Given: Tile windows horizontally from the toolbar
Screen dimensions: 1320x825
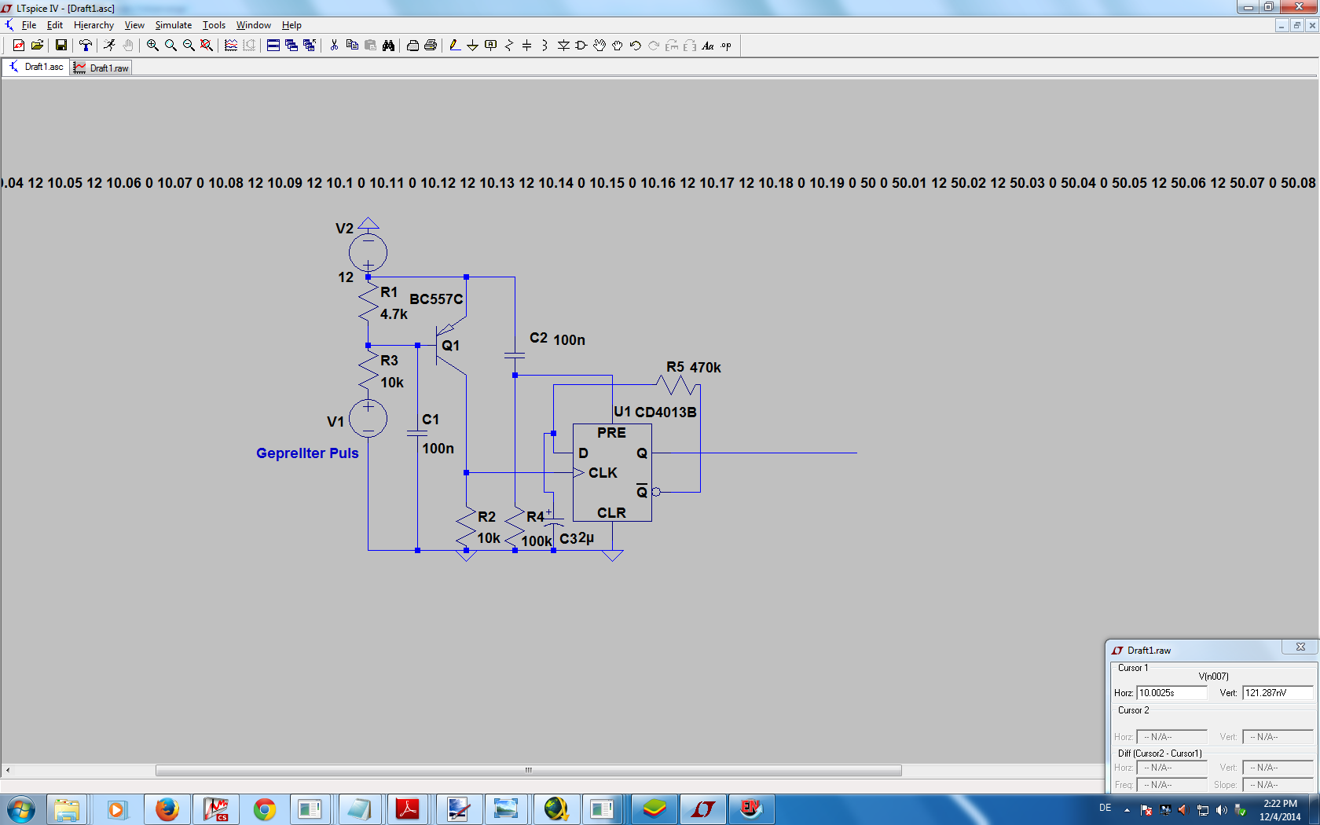Looking at the screenshot, I should (273, 46).
